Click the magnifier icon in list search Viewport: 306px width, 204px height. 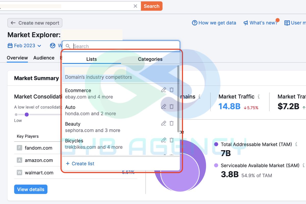coord(68,46)
